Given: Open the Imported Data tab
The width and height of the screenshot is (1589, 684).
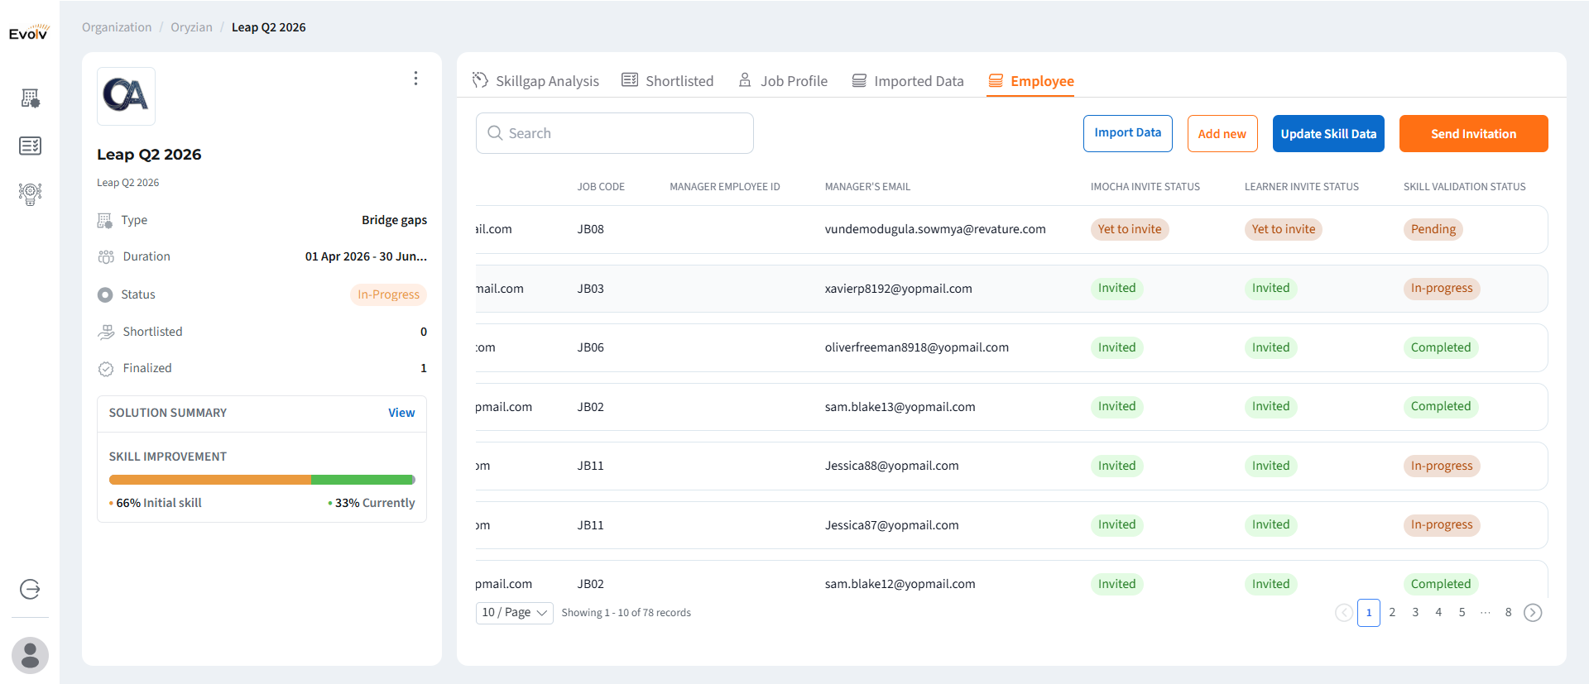Looking at the screenshot, I should (908, 81).
